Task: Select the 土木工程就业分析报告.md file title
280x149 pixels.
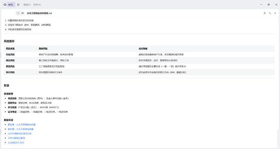Action: [x=39, y=13]
